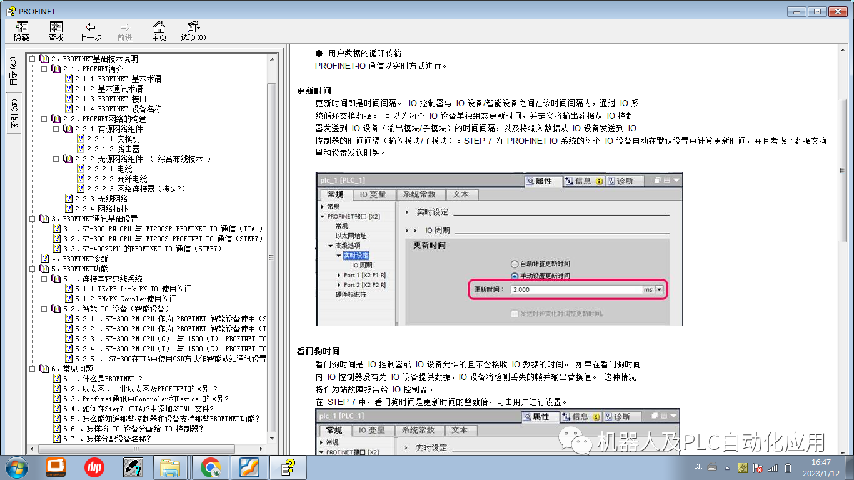Open search using the 查找 toolbar icon
The image size is (854, 480).
55,31
